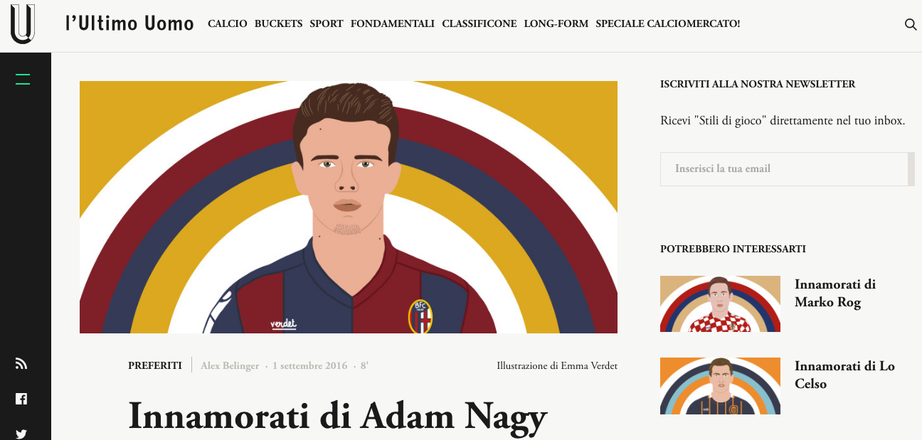The height and width of the screenshot is (440, 922).
Task: Open the green hamburger sidebar menu
Action: point(23,79)
